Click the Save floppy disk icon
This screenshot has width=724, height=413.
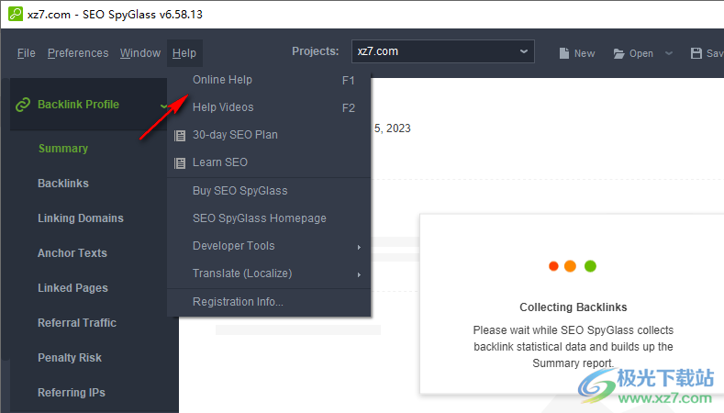click(696, 53)
